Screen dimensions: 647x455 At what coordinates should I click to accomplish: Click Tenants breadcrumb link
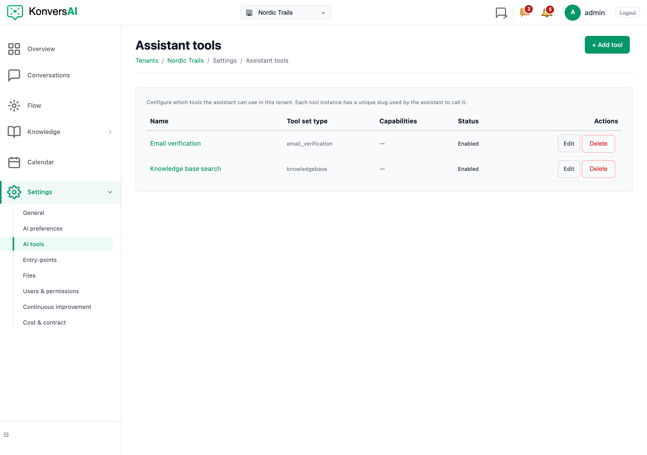coord(147,61)
